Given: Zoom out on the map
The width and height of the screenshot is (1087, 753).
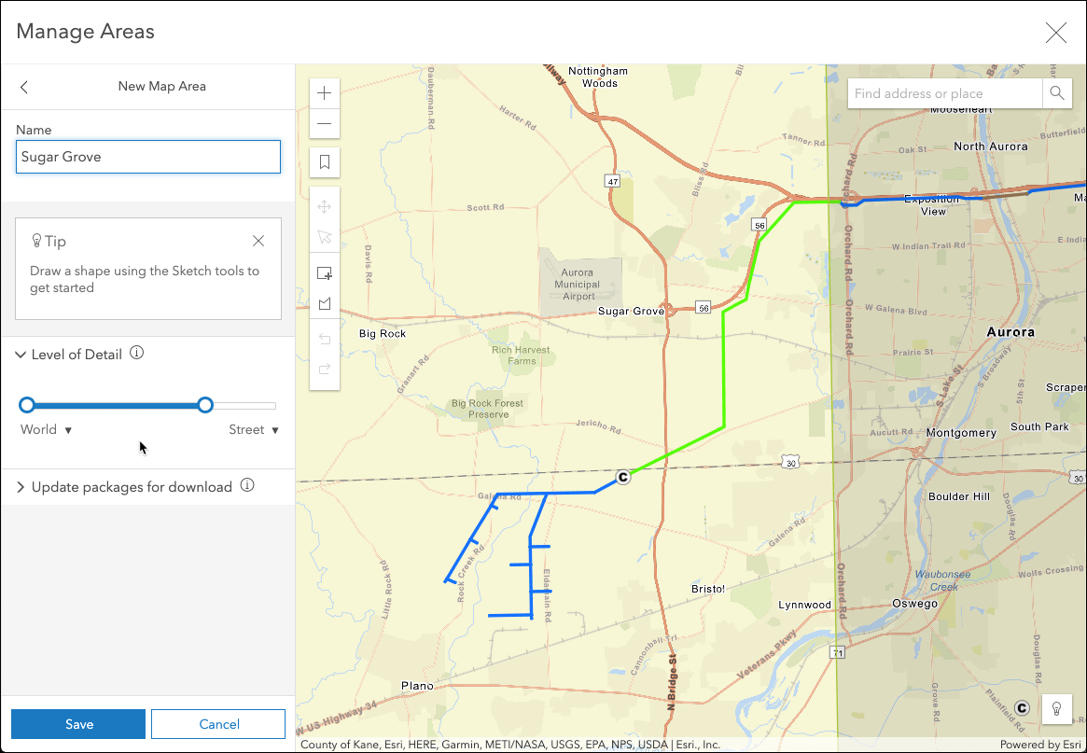Looking at the screenshot, I should 325,124.
